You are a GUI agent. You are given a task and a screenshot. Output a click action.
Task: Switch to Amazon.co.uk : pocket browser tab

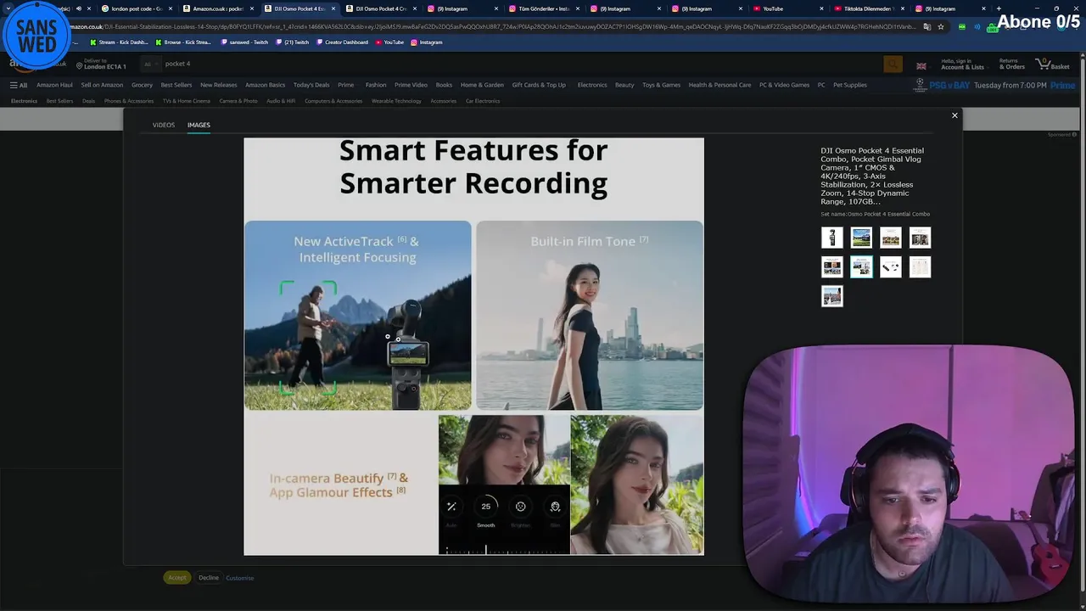(217, 8)
